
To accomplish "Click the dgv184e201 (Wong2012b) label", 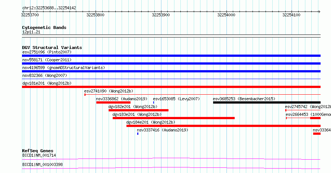I will [x=151, y=122].
